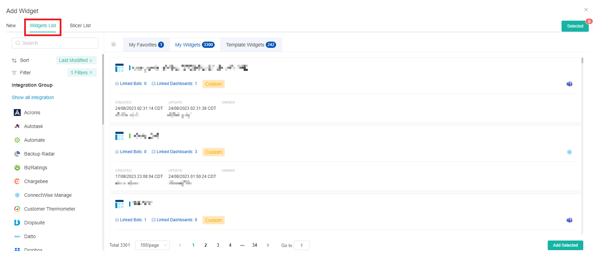Select the BizRatings smiley icon
Screen dimensions: 595x256
17,168
